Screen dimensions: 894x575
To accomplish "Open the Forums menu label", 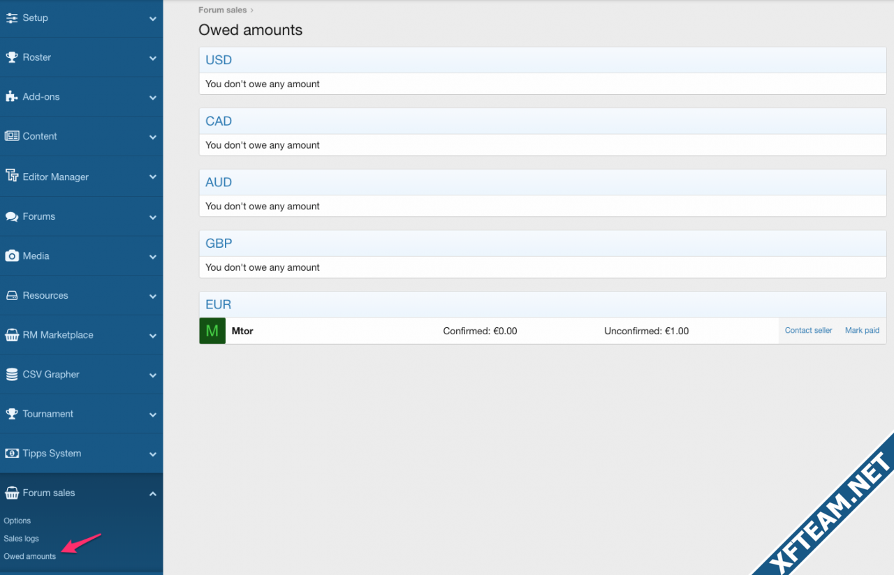I will (39, 216).
